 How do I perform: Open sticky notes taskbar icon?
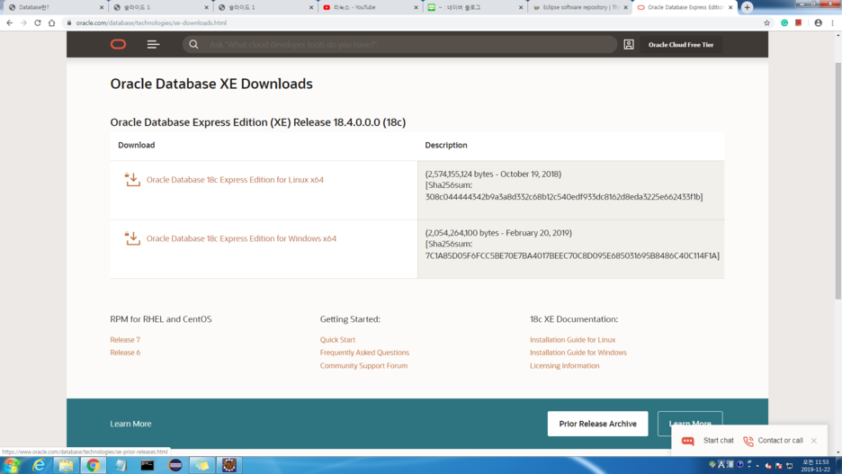click(202, 465)
